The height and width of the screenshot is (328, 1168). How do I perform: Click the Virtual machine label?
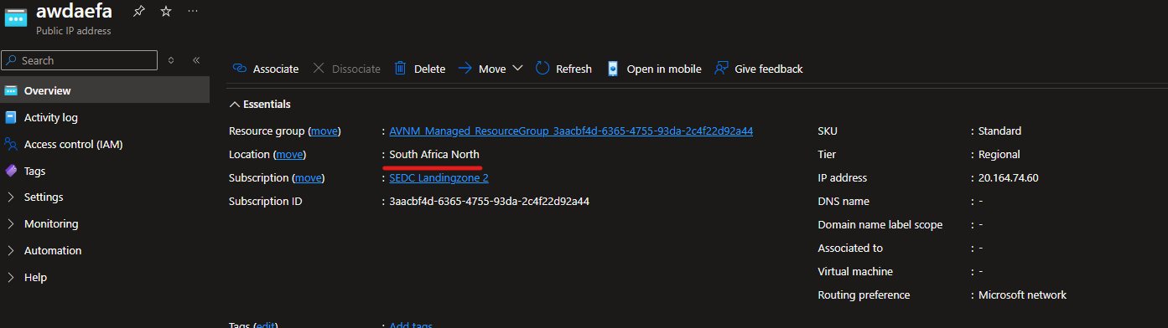855,272
